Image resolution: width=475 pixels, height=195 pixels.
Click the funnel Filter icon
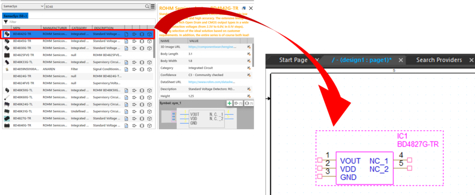tap(6, 22)
